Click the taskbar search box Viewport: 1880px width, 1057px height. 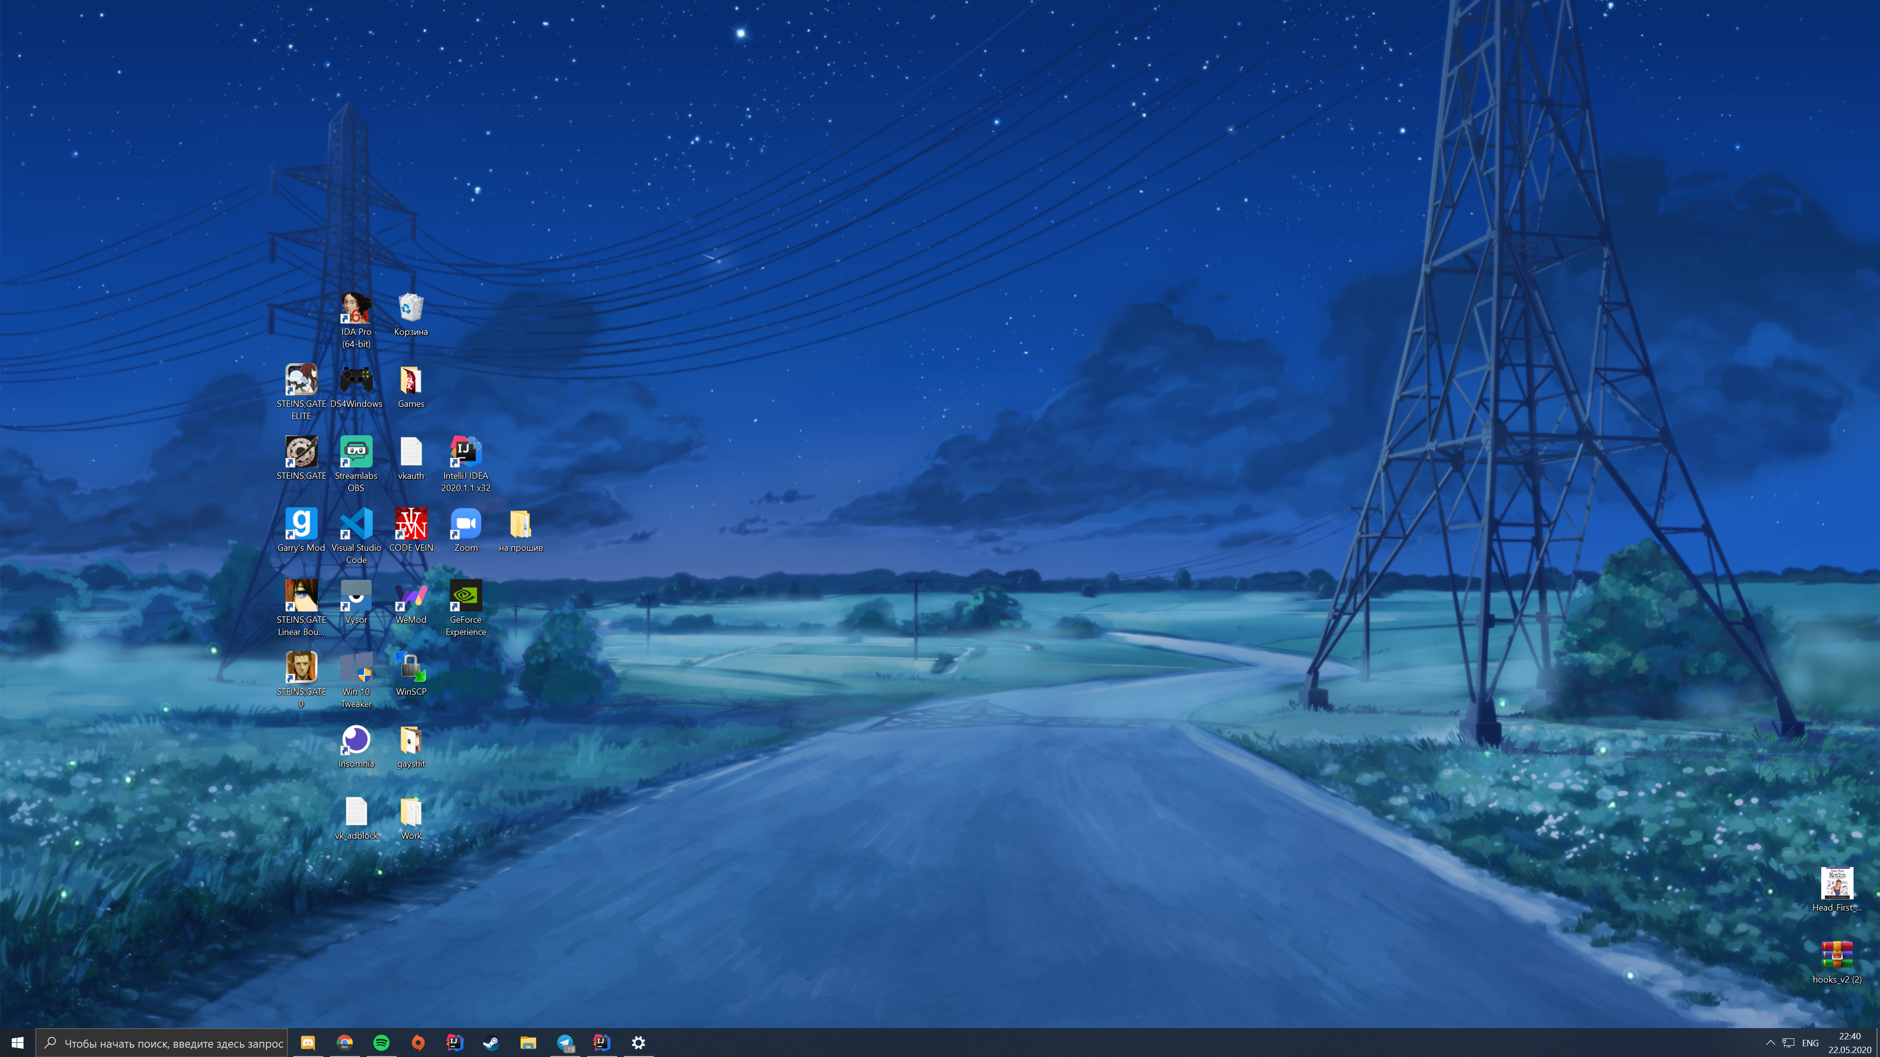point(161,1043)
